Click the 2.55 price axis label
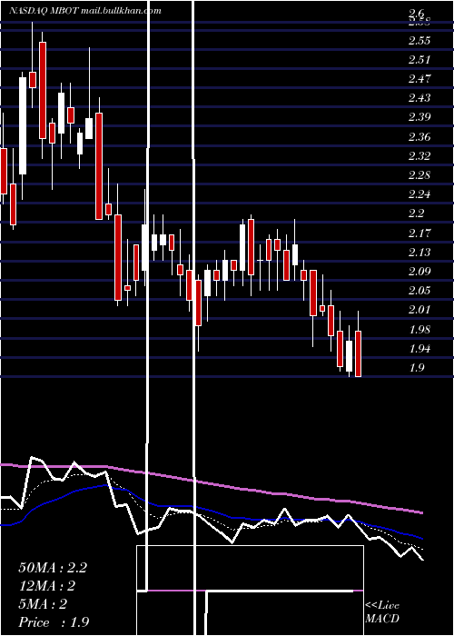The height and width of the screenshot is (636, 454). (419, 41)
